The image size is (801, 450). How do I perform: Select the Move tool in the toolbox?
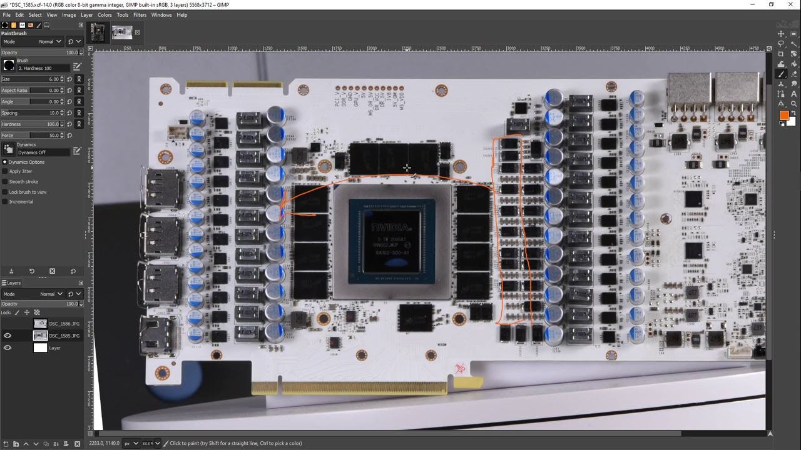[781, 34]
